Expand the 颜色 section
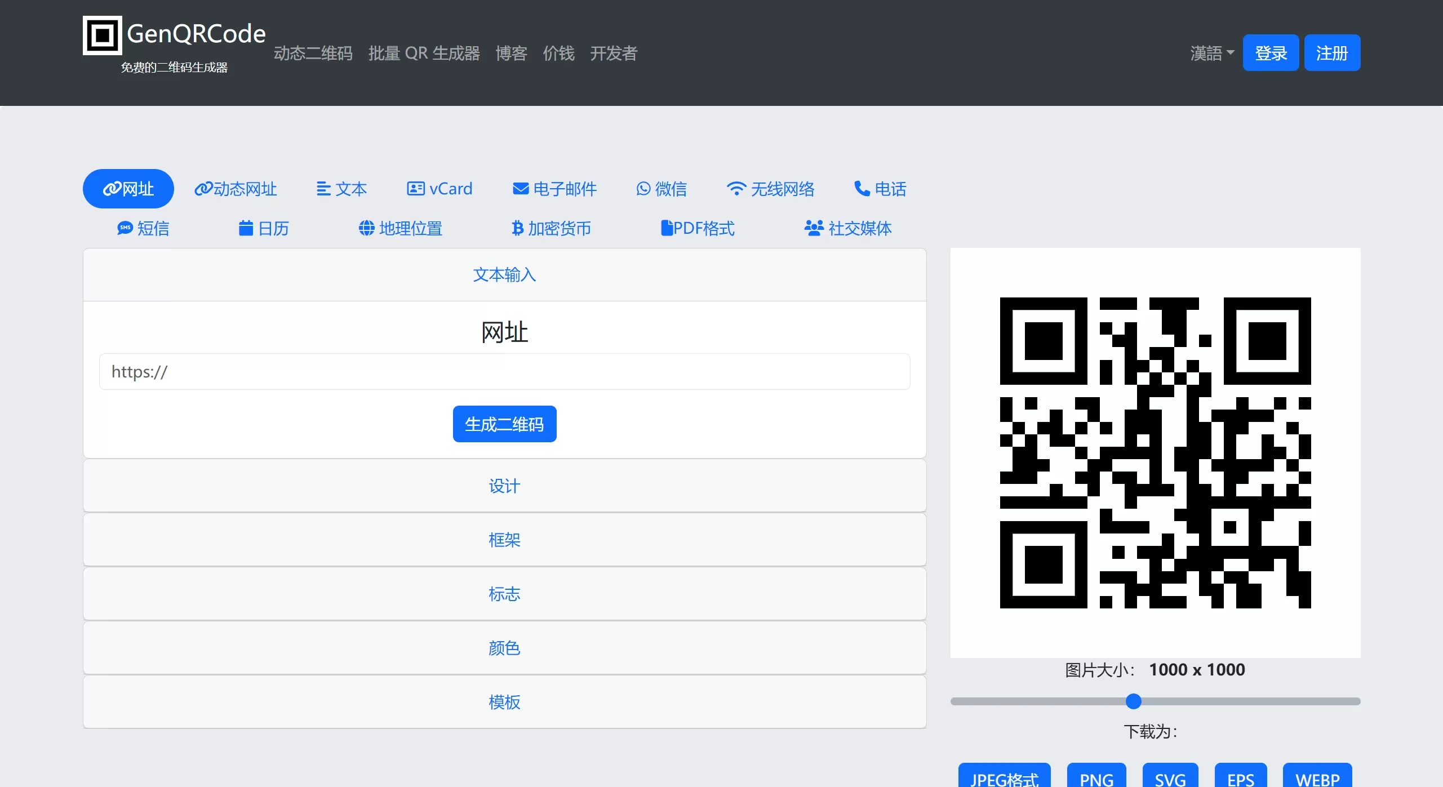Viewport: 1443px width, 787px height. tap(504, 648)
